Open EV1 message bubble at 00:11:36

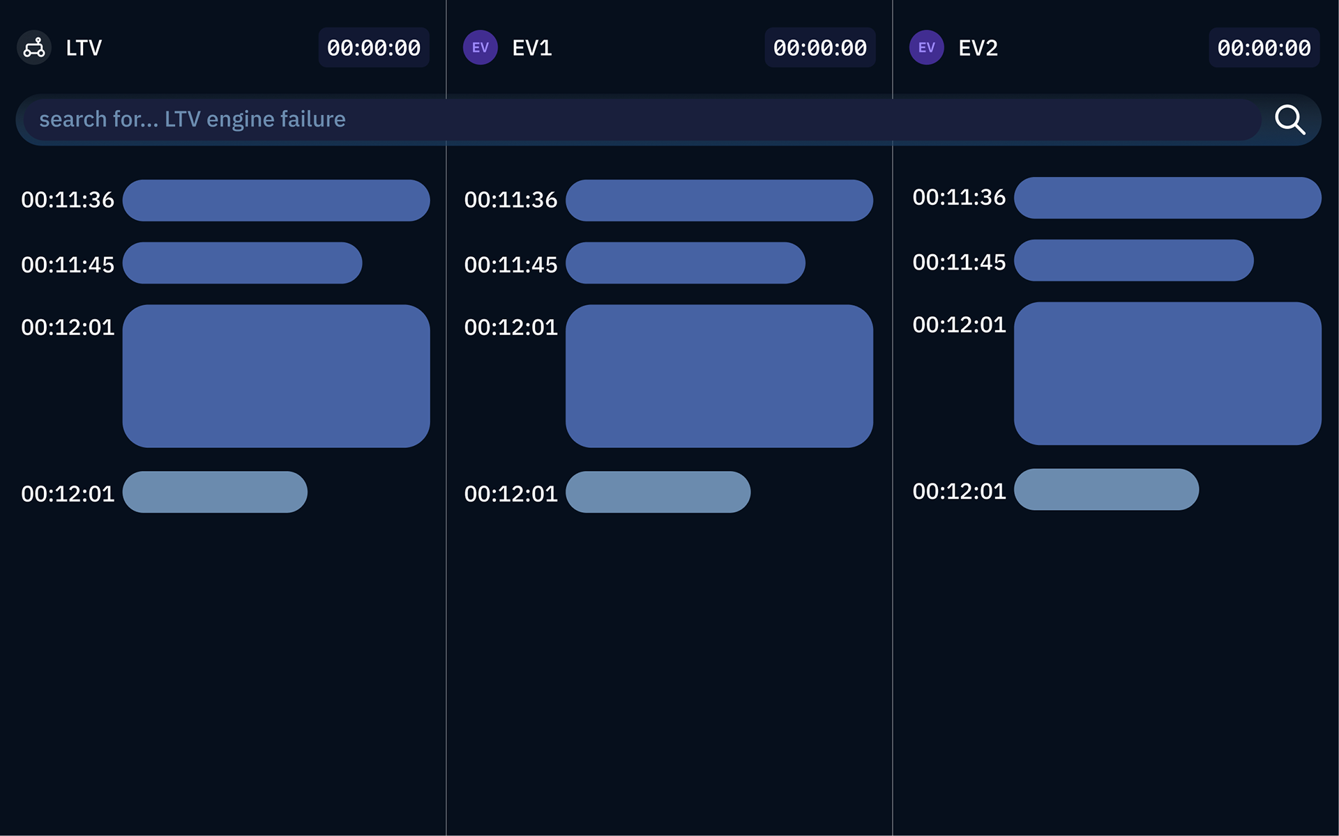(x=719, y=201)
